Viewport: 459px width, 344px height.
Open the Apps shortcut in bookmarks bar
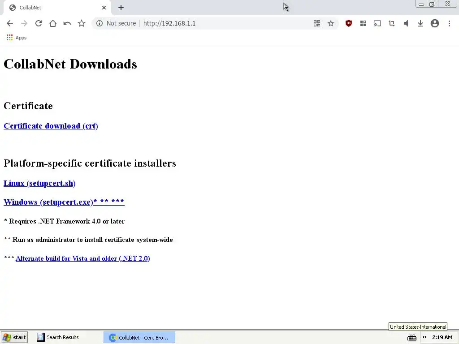pos(17,38)
